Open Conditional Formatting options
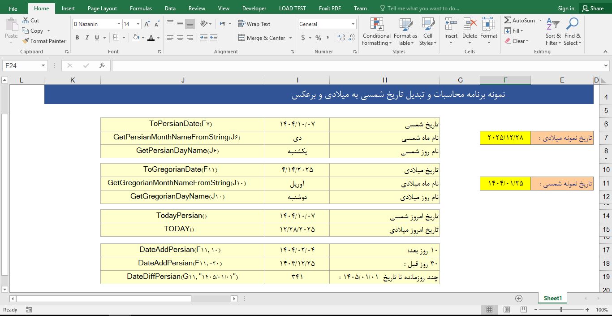 (x=376, y=31)
